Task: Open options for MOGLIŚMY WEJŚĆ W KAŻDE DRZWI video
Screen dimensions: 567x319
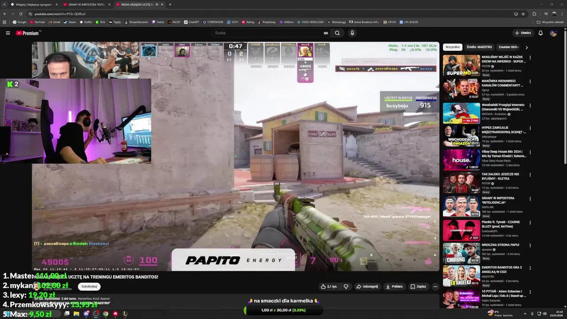Action: point(530,58)
